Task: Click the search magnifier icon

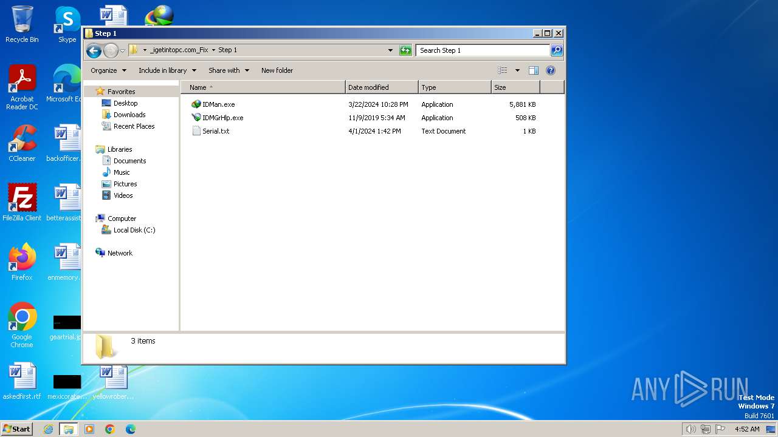Action: [x=557, y=50]
